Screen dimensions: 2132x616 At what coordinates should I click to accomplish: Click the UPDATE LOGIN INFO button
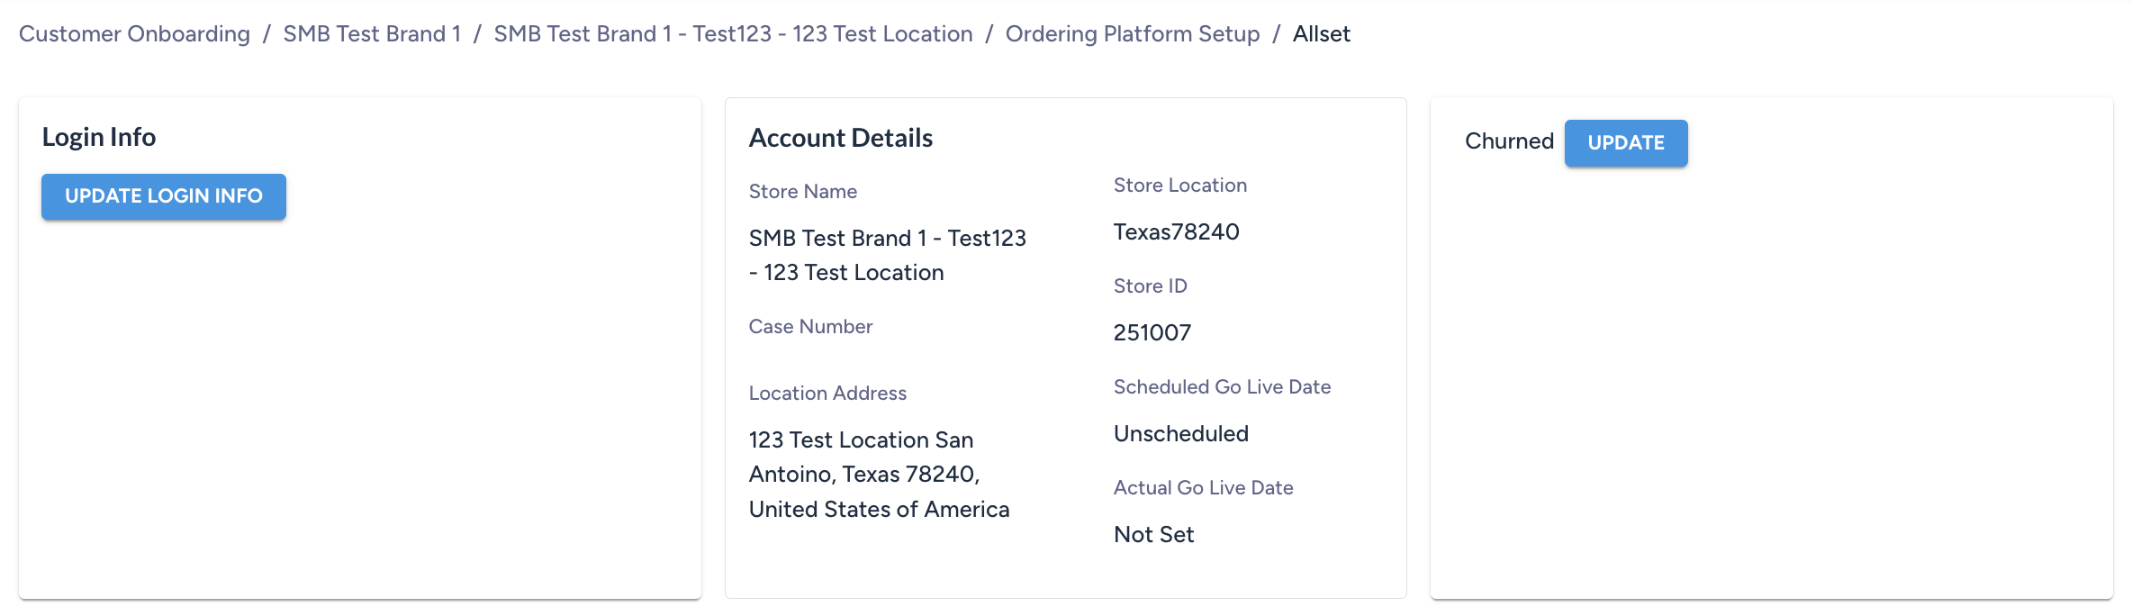click(163, 196)
